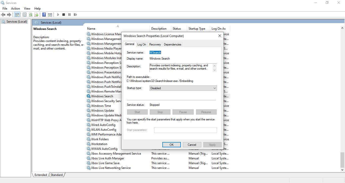
Task: Sort by the Description column header
Action: pos(161,29)
